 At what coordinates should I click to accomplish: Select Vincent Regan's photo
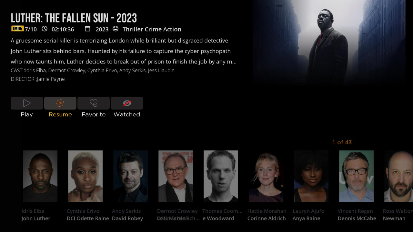tap(356, 176)
